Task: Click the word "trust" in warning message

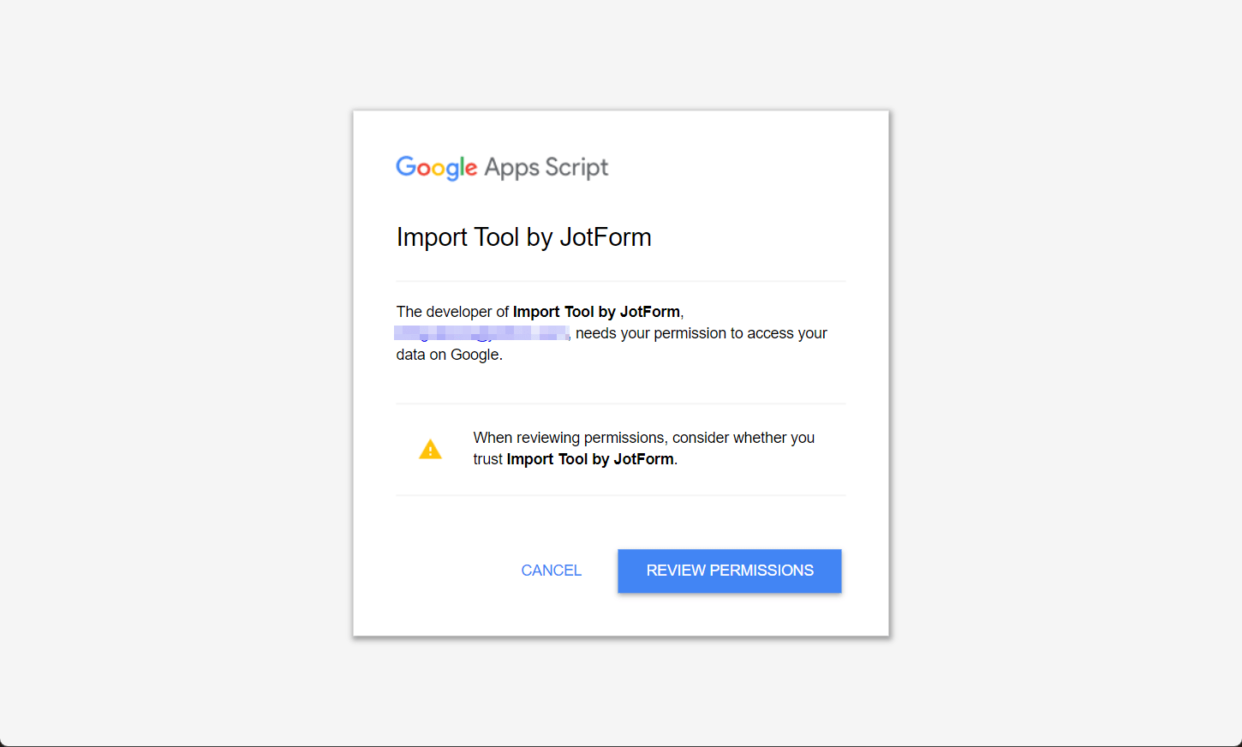Action: pos(487,459)
